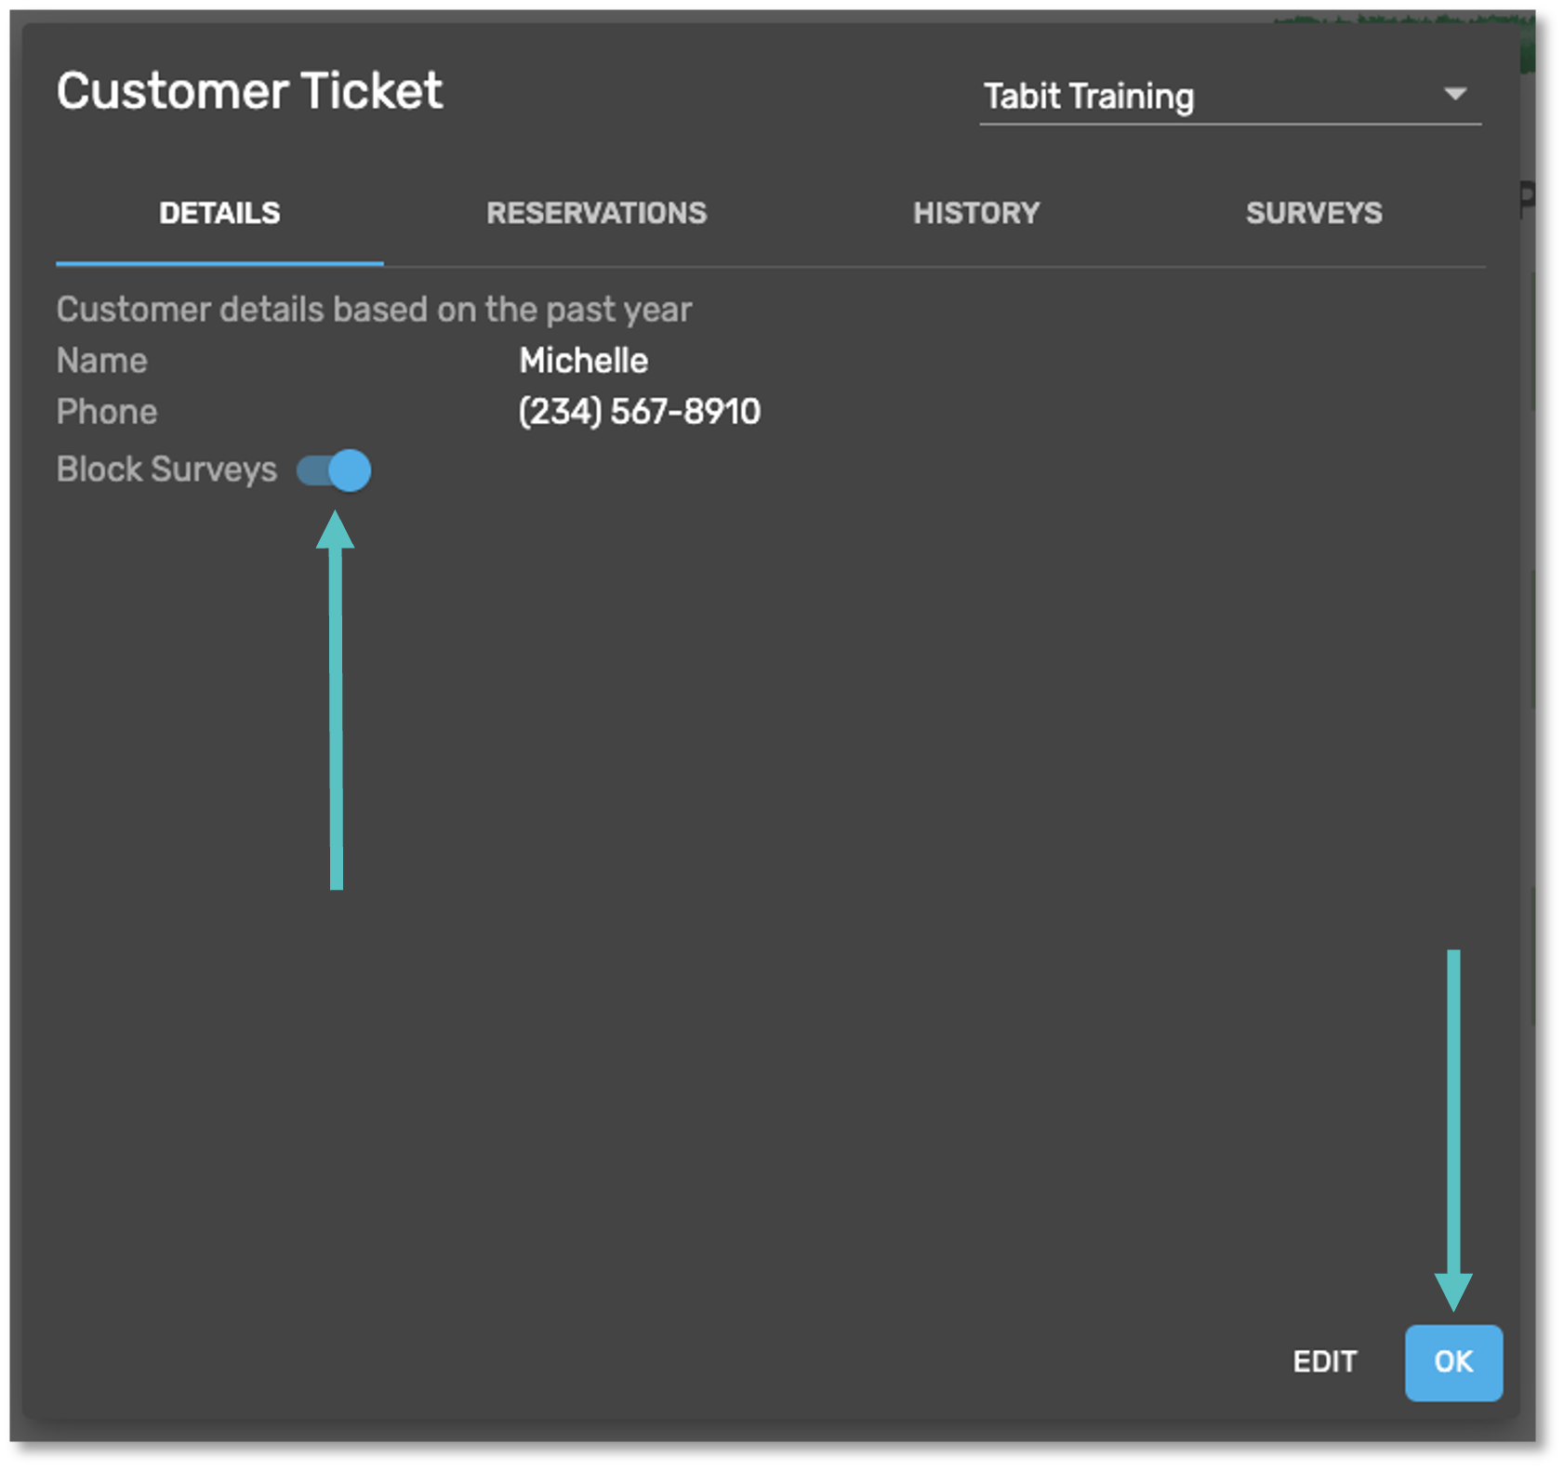The image size is (1564, 1470).
Task: Click the Phone field label
Action: [x=106, y=411]
